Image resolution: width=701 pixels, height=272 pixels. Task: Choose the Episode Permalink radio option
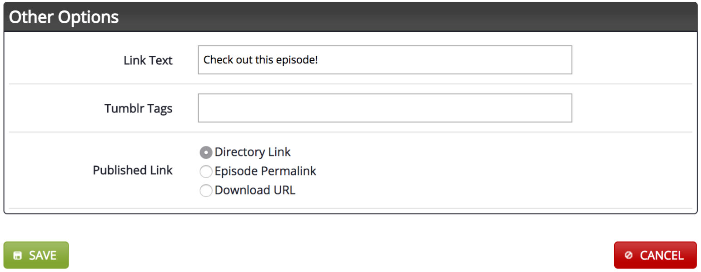click(x=206, y=171)
